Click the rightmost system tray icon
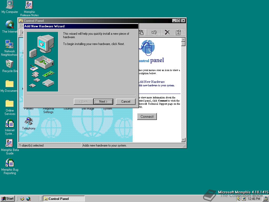This screenshot has width=269, height=202. 265,199
